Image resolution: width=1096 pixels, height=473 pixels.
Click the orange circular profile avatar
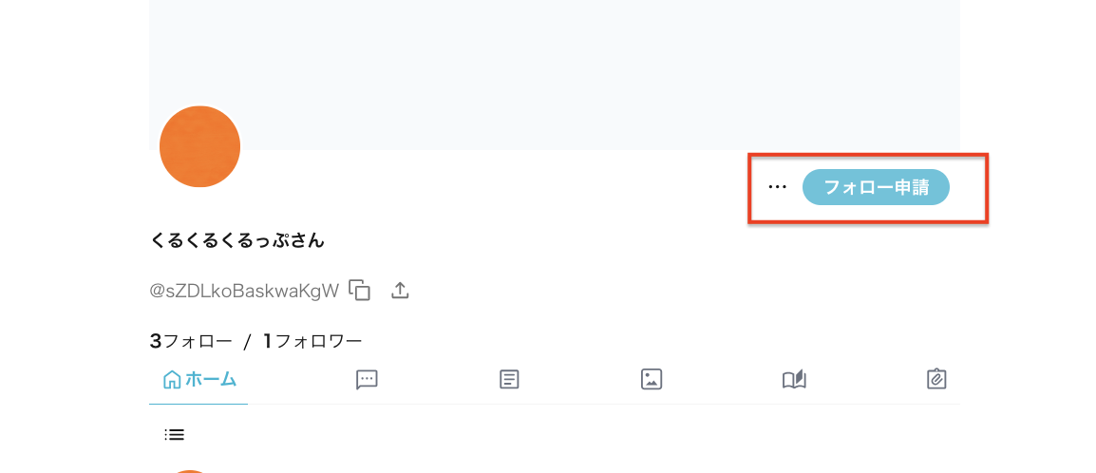199,146
